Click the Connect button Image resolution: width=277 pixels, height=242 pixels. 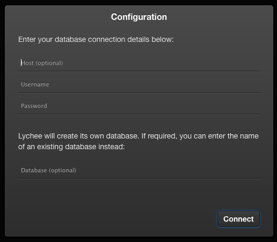point(238,219)
